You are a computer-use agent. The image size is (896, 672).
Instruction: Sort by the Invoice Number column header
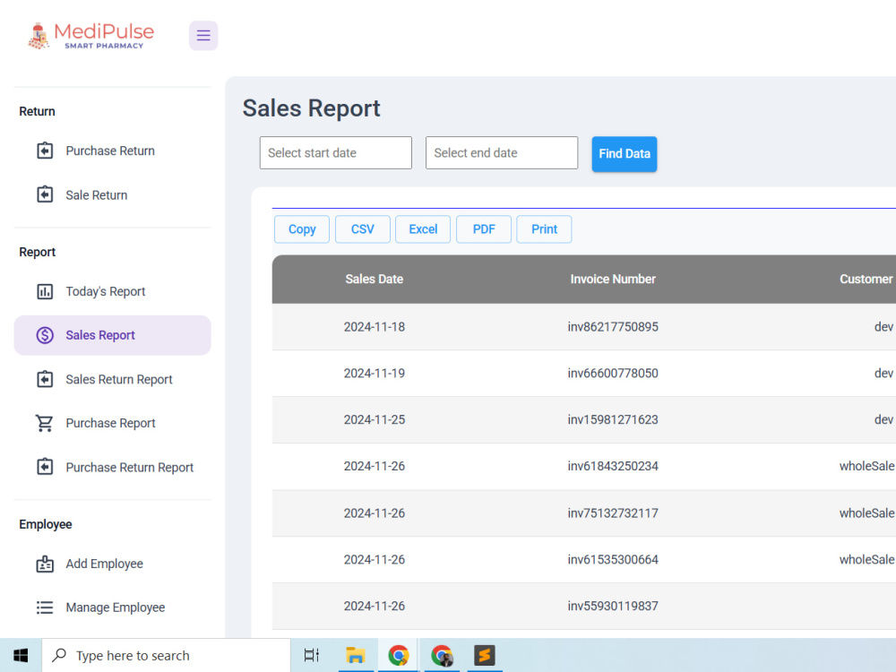613,279
